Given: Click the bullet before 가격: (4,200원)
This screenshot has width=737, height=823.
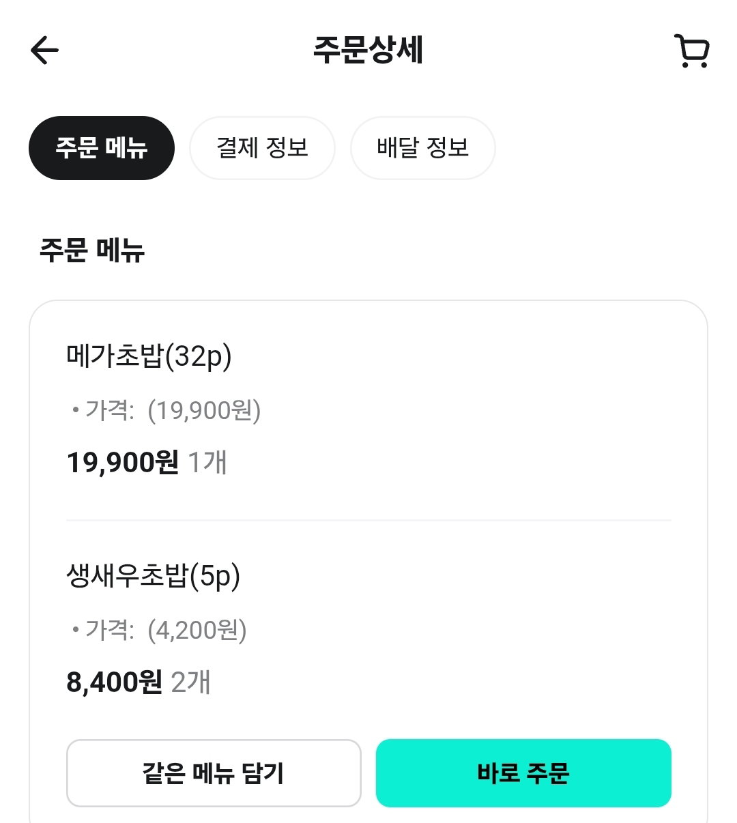Looking at the screenshot, I should click(x=76, y=630).
